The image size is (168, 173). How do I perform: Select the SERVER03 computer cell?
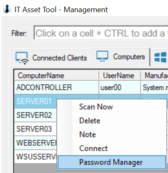[35, 129]
